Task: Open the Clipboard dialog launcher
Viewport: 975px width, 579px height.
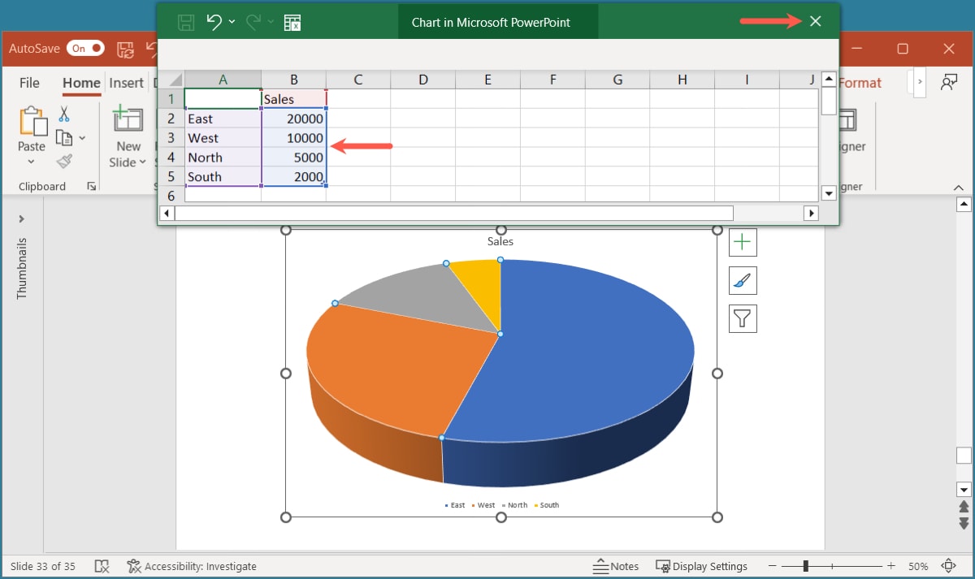Action: tap(91, 186)
